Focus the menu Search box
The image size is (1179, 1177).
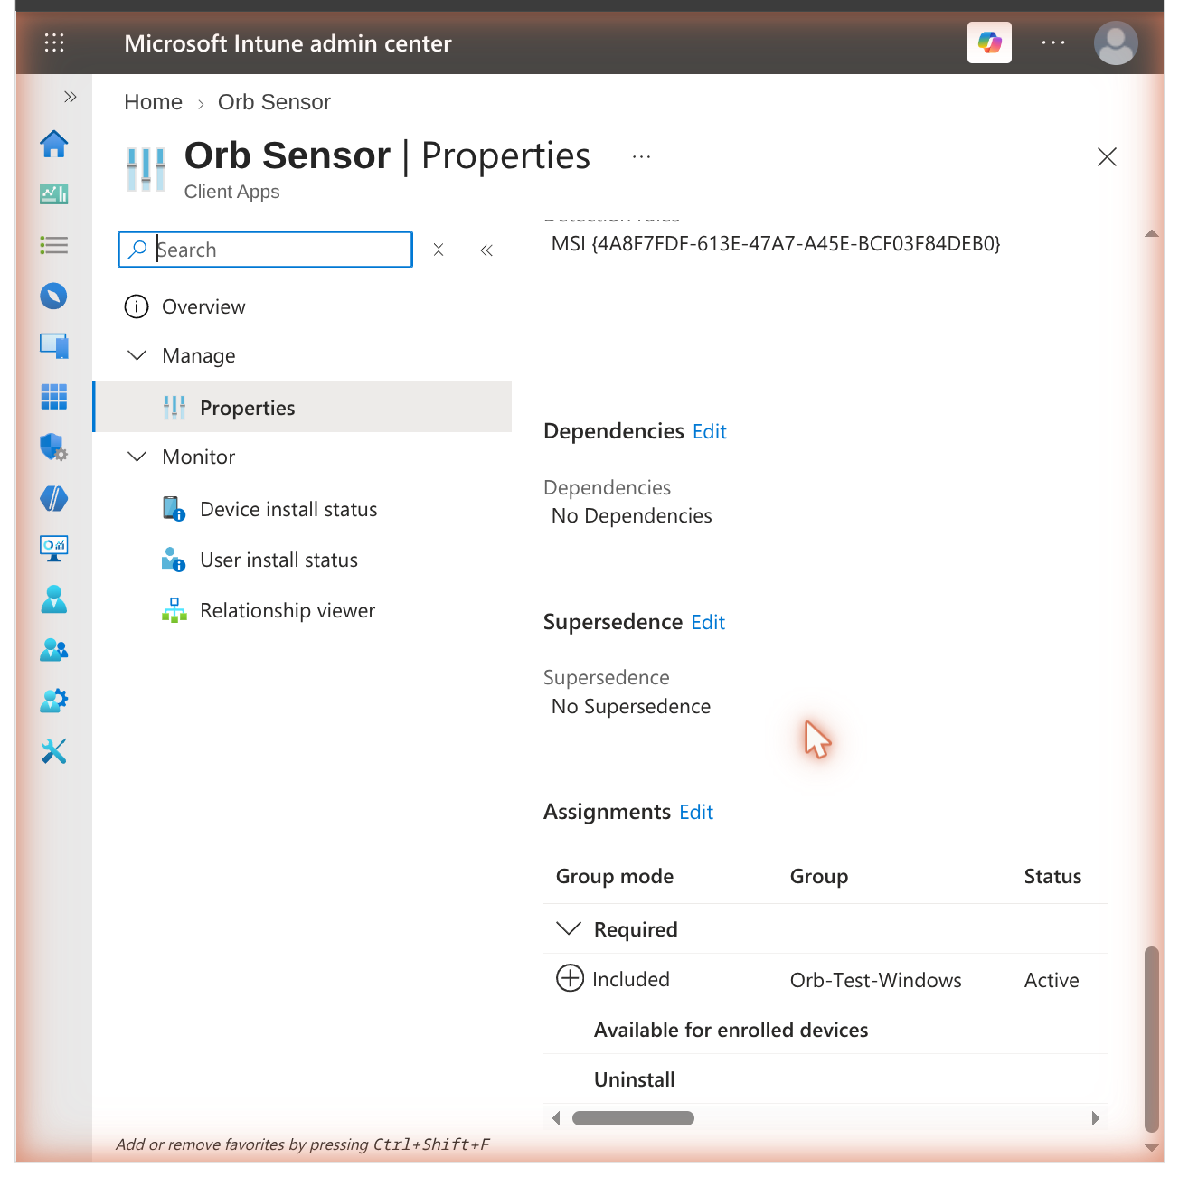[x=265, y=250]
